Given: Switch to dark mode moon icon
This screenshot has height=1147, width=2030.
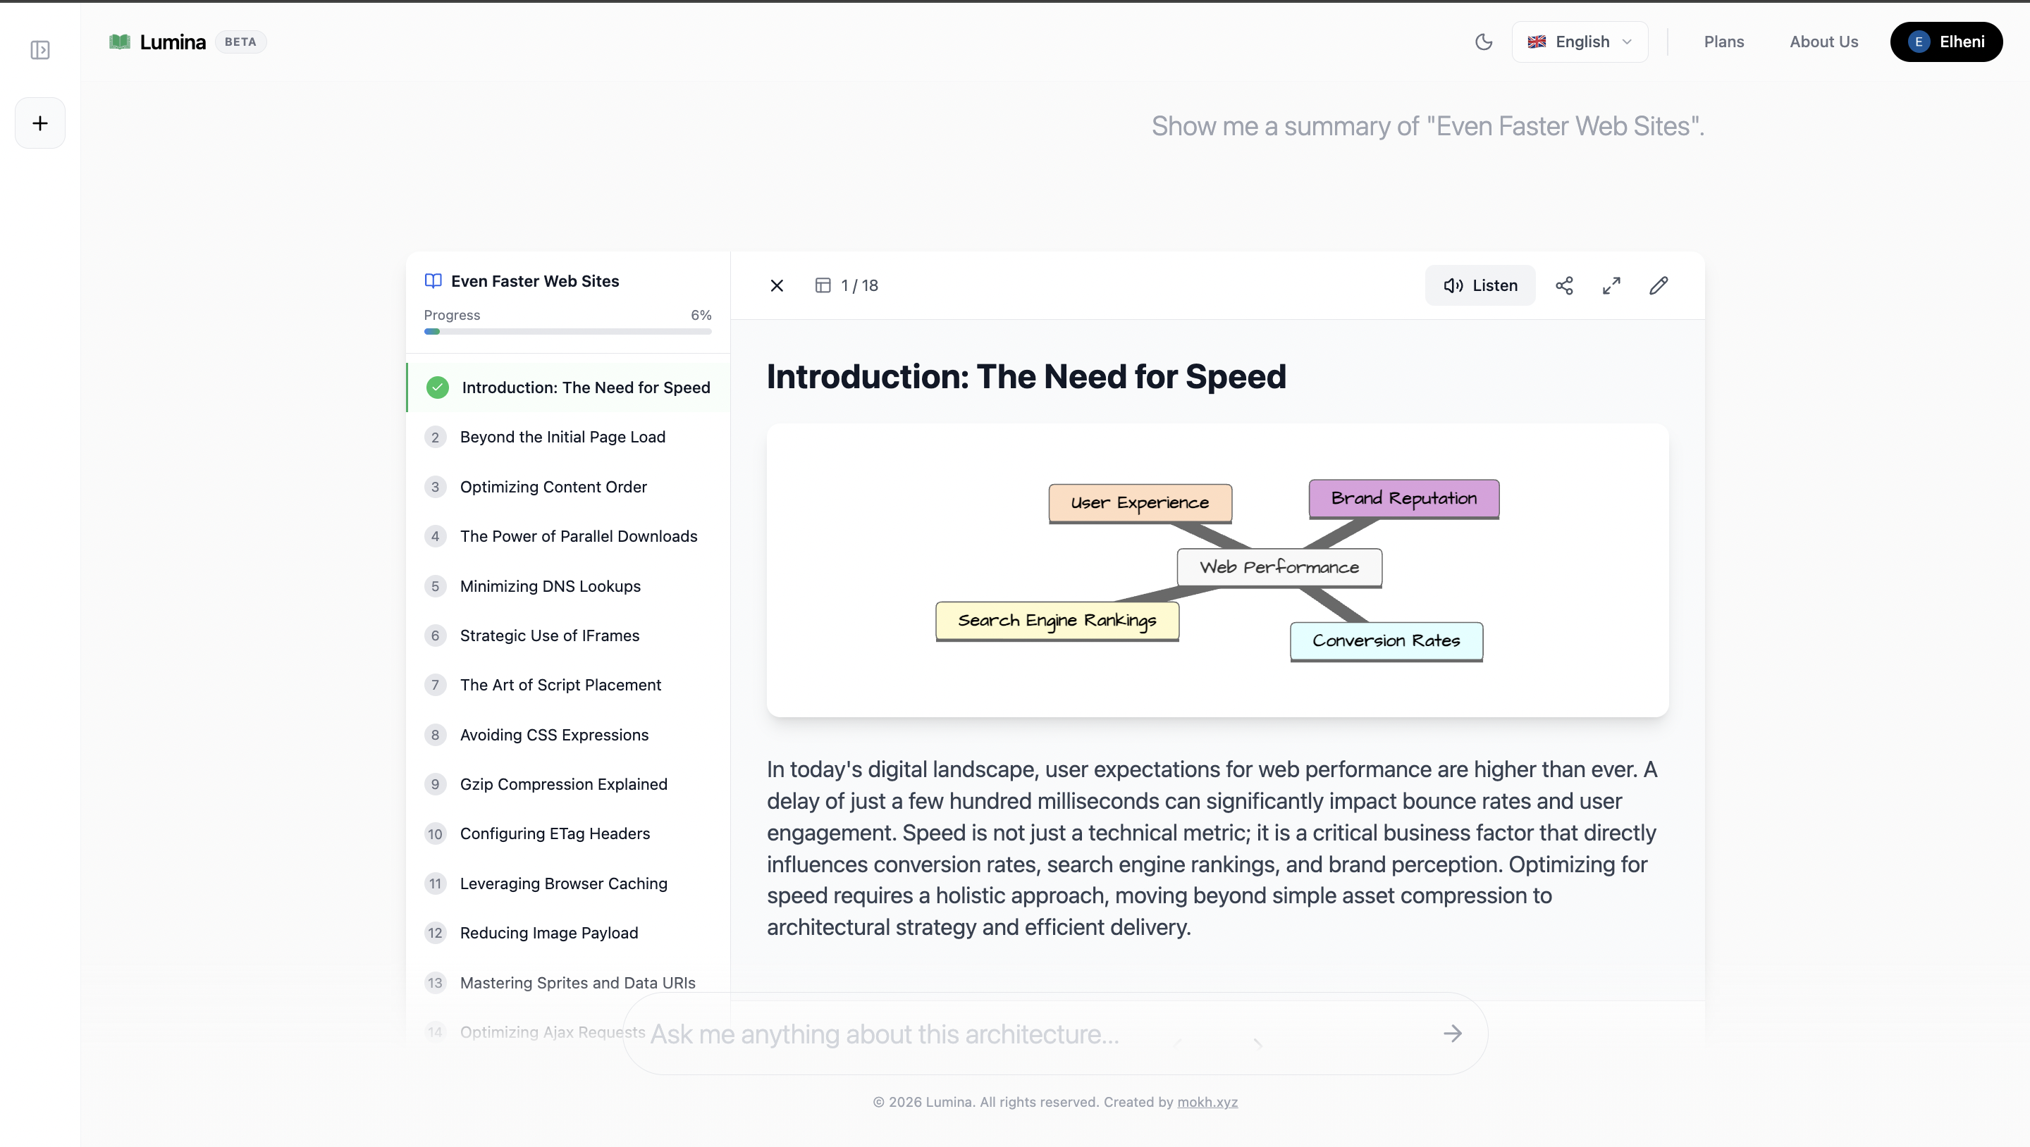Looking at the screenshot, I should tap(1483, 42).
